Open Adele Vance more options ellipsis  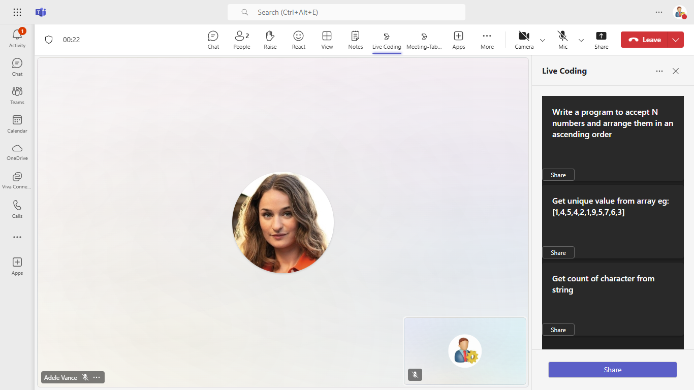[x=97, y=377]
